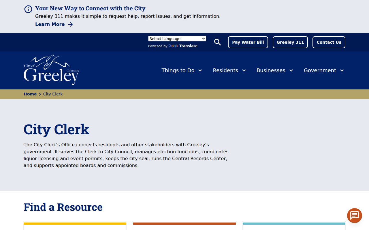This screenshot has height=230, width=369.
Task: Click the City Clerk breadcrumb text
Action: tap(53, 94)
